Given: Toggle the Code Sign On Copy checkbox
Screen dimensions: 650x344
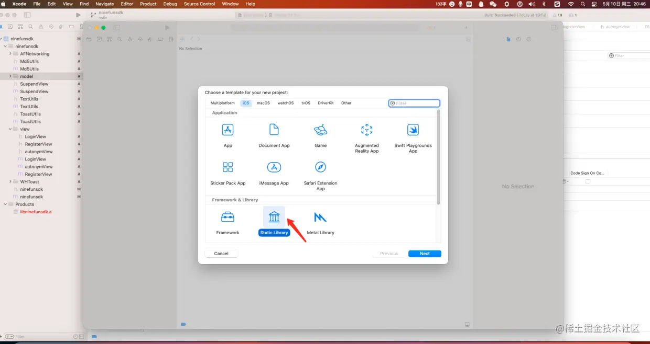Looking at the screenshot, I should click(588, 181).
